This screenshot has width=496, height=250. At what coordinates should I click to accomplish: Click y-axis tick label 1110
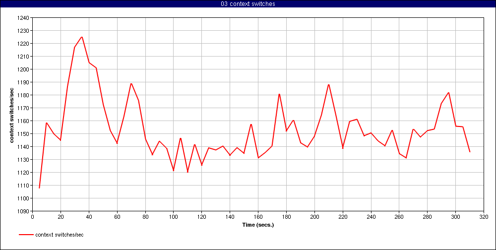pos(24,186)
